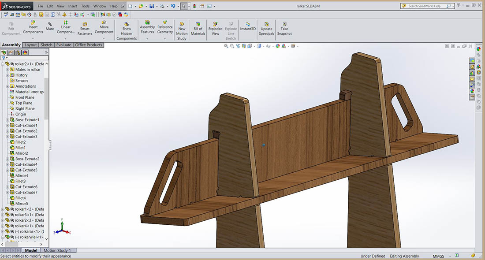Image resolution: width=485 pixels, height=260 pixels.
Task: Click MMGS units in status bar
Action: point(438,256)
